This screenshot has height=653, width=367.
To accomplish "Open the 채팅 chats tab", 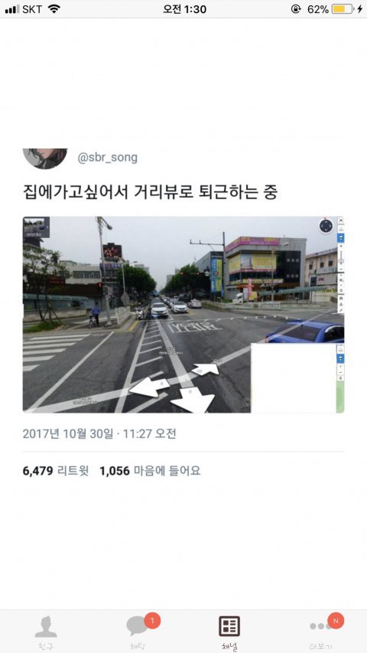I will pos(139,632).
